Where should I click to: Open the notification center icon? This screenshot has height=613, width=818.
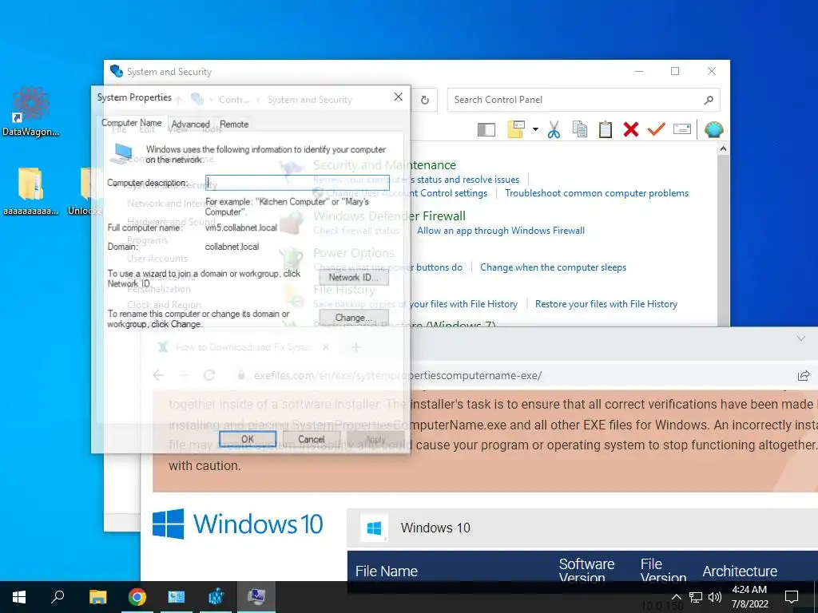(x=792, y=597)
